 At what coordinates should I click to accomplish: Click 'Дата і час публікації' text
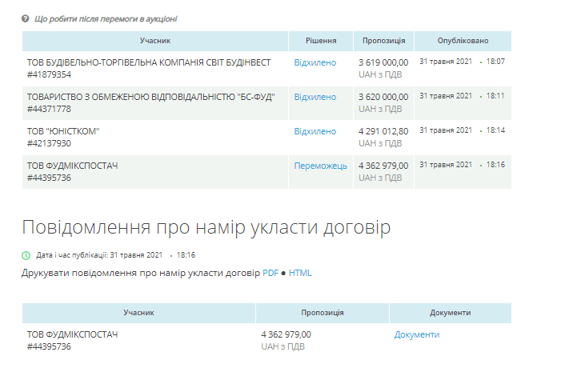(x=72, y=255)
